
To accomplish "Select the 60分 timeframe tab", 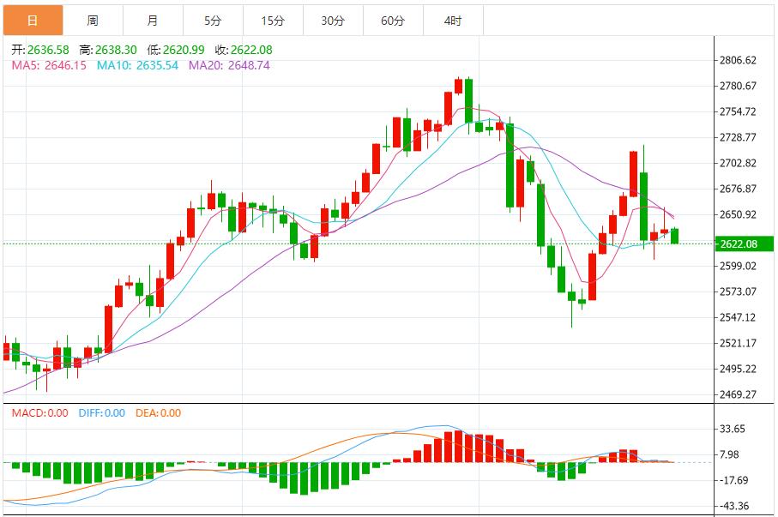I will 393,21.
